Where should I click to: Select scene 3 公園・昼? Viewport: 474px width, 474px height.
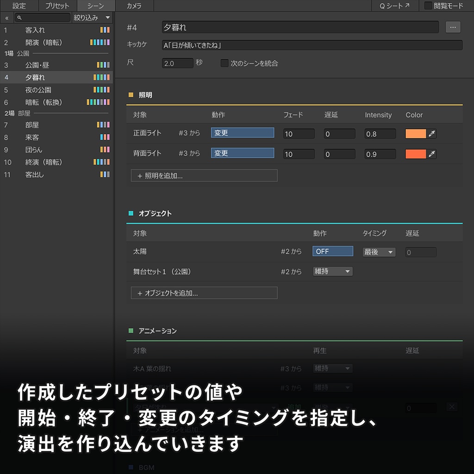tap(56, 65)
